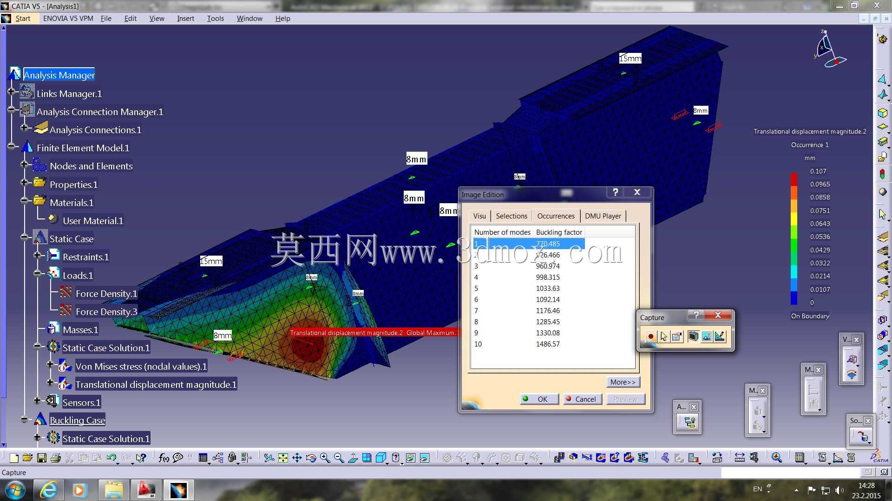
Task: Click the More>> button
Action: tap(623, 382)
